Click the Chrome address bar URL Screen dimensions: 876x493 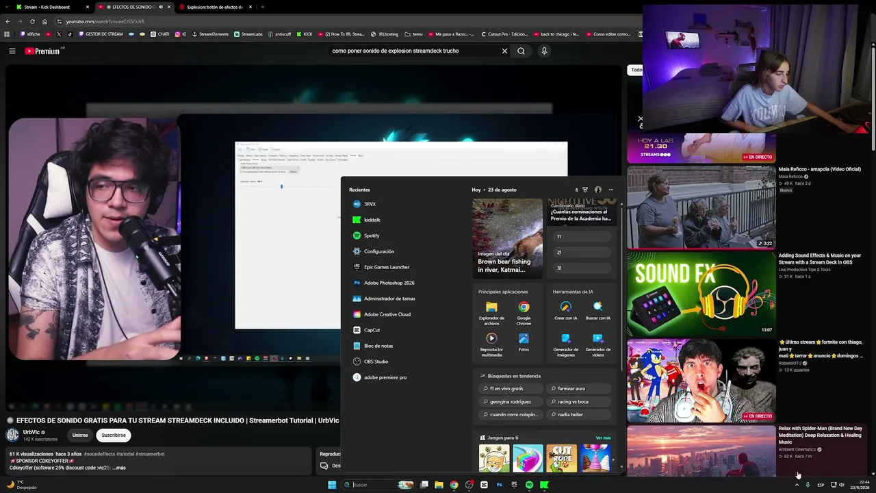tap(105, 21)
